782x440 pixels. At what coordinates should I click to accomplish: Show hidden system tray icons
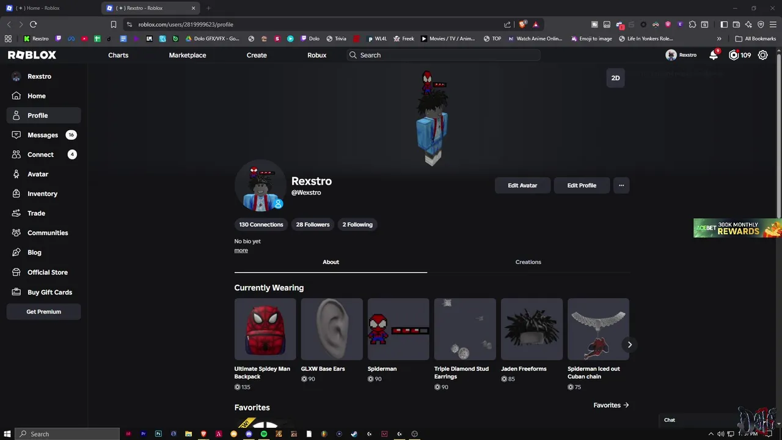[x=711, y=434]
